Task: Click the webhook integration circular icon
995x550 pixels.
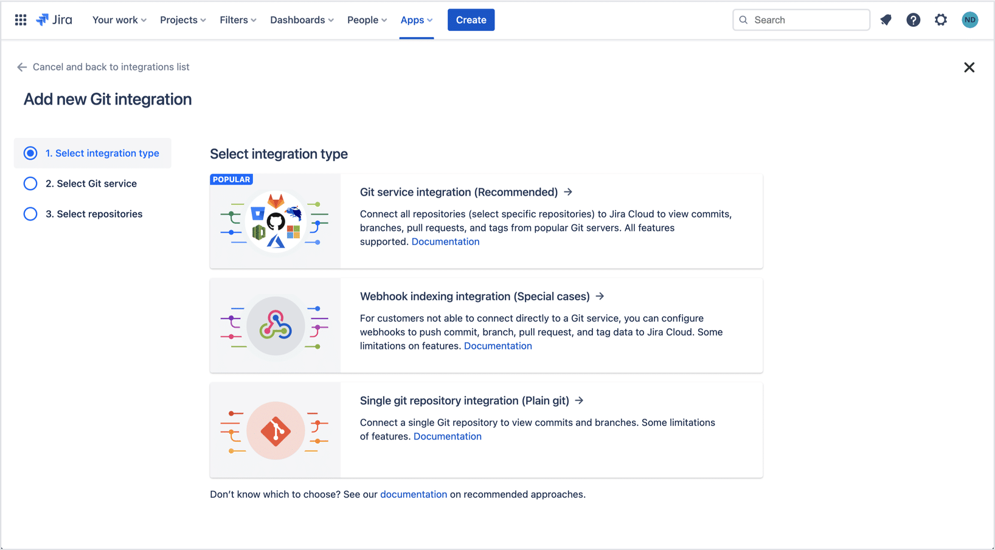Action: [275, 325]
